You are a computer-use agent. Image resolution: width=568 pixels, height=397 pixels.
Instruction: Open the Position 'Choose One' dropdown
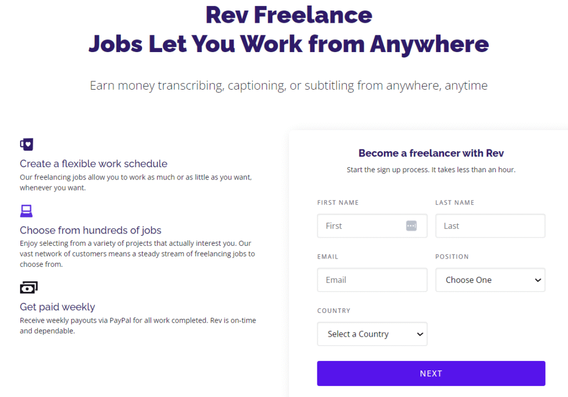(490, 280)
